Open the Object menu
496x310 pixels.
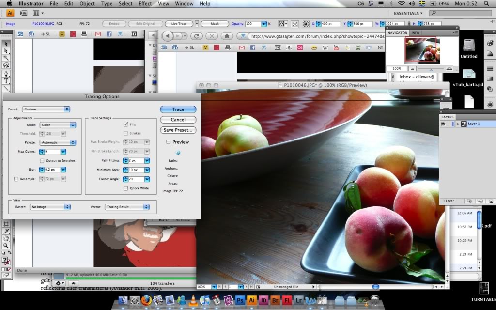point(87,3)
